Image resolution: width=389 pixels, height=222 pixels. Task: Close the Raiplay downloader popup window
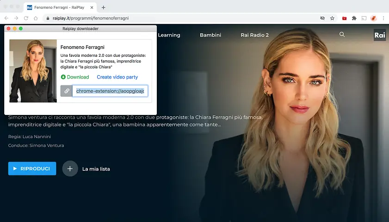[8, 29]
